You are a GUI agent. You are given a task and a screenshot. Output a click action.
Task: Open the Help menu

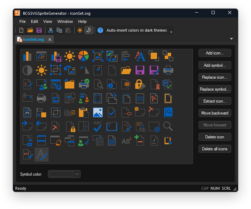[x=82, y=21]
